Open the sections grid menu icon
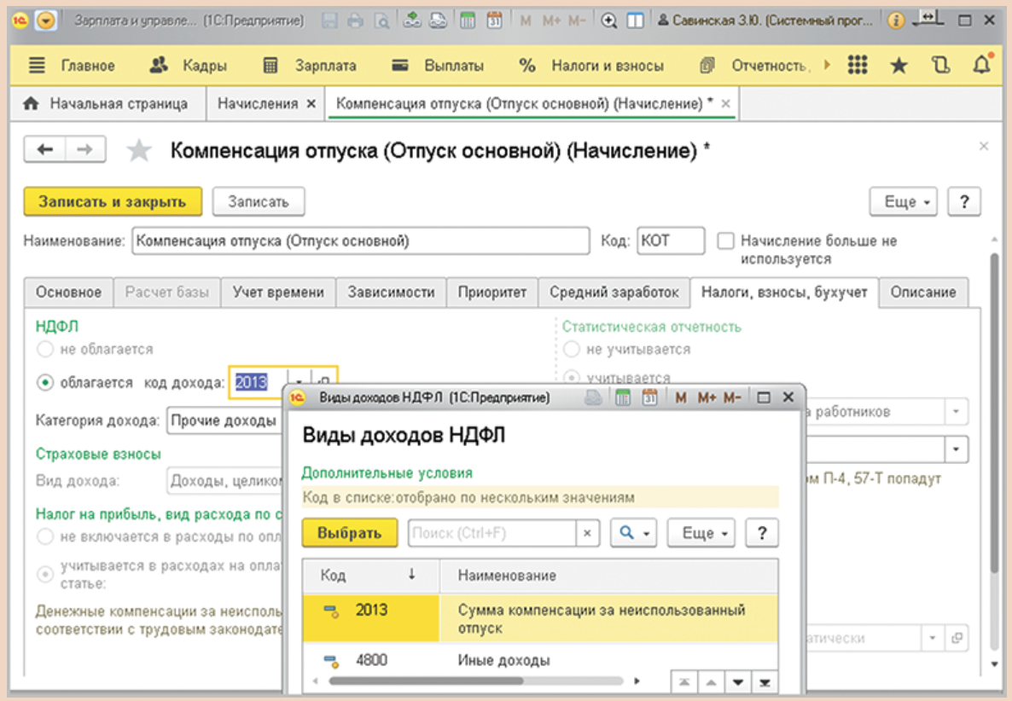 (858, 66)
